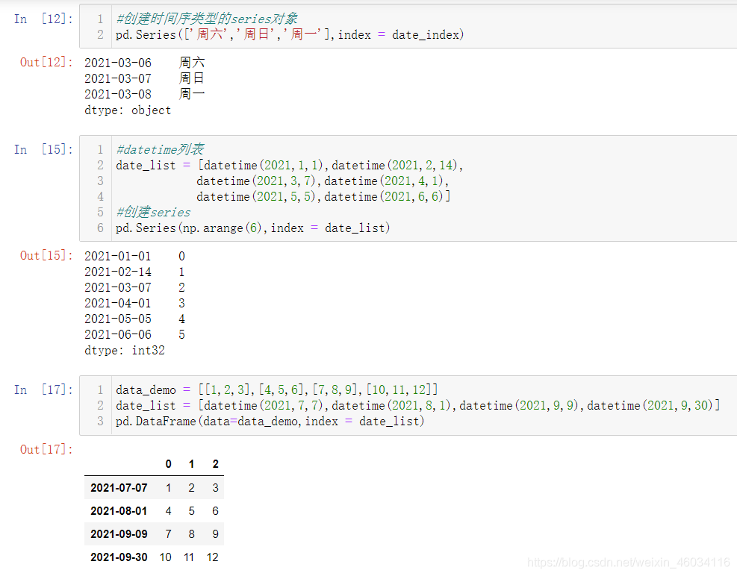Click 'dtype: int32' in Out[15]
737x576 pixels.
click(125, 350)
